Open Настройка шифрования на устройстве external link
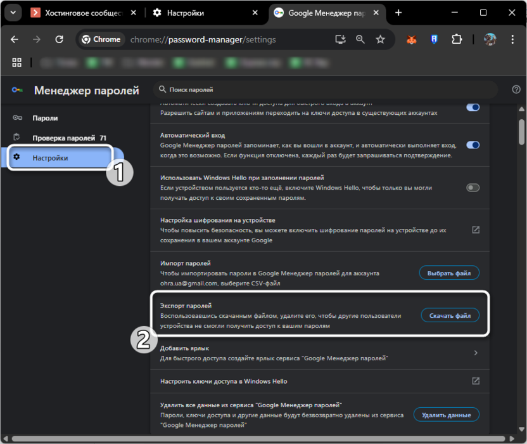Screen dimensions: 527x444 tap(476, 230)
